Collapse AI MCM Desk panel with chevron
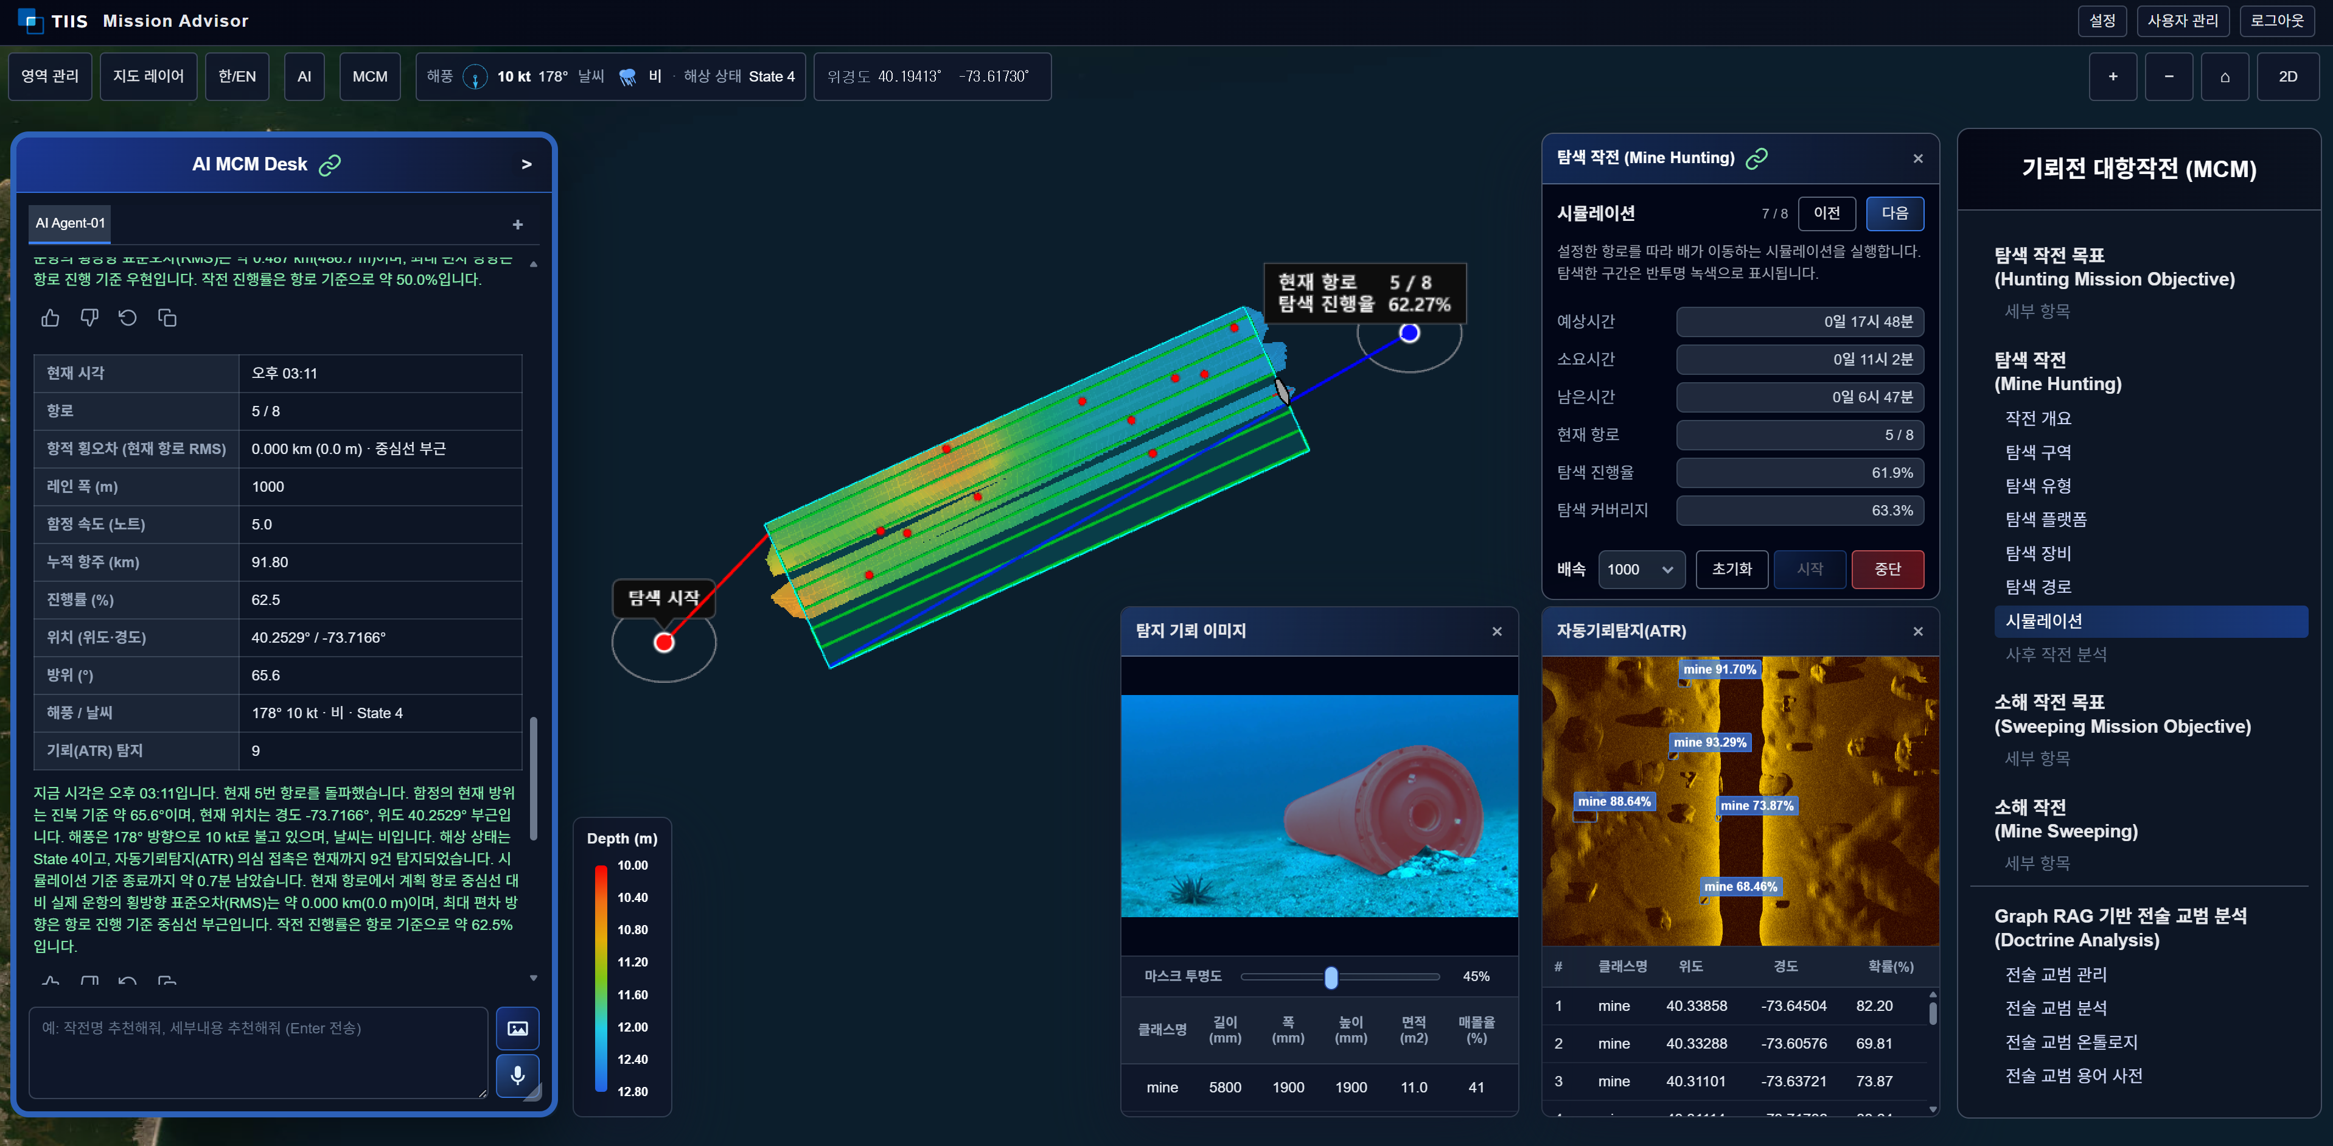The height and width of the screenshot is (1146, 2333). (x=526, y=164)
